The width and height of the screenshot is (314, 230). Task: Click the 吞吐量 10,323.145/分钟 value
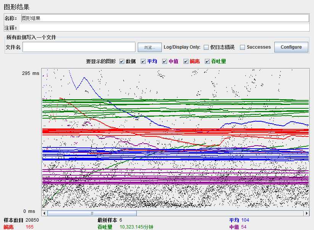point(136,227)
